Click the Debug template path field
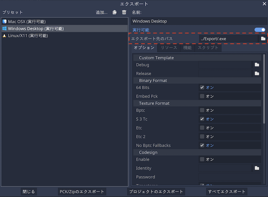Image resolution: width=268 pixels, height=197 pixels. coord(225,65)
